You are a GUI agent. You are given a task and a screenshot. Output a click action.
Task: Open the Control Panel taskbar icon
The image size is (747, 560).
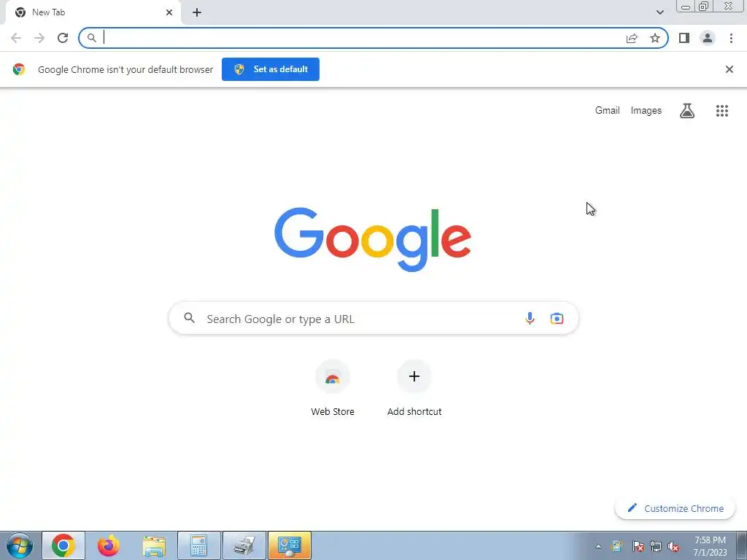click(x=290, y=545)
